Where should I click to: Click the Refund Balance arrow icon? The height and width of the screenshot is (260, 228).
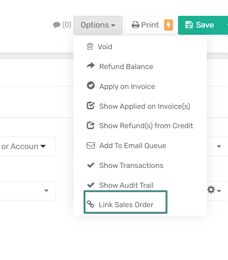pos(91,65)
